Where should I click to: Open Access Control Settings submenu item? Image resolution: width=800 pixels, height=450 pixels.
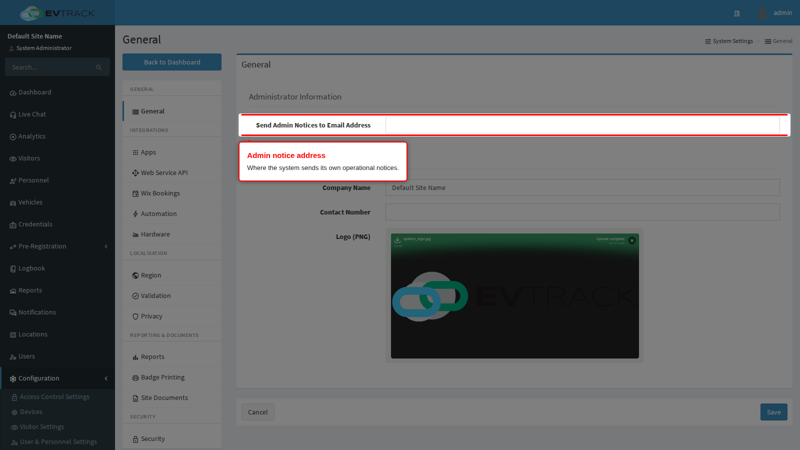[57, 397]
